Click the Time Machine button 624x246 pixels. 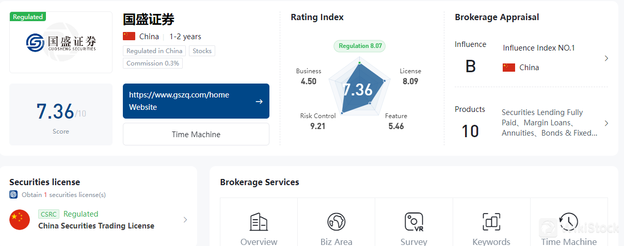click(x=196, y=134)
